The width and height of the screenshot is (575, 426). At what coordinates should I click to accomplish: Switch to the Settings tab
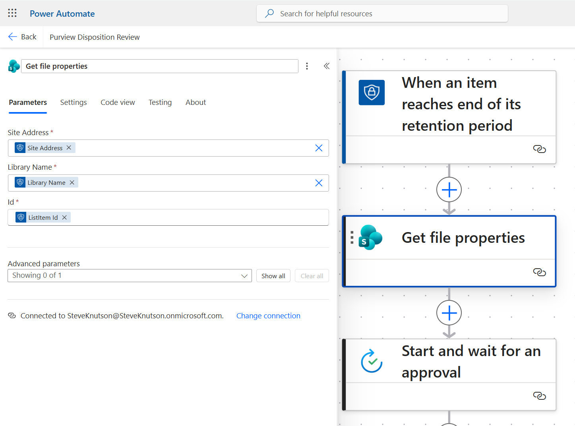(x=74, y=103)
